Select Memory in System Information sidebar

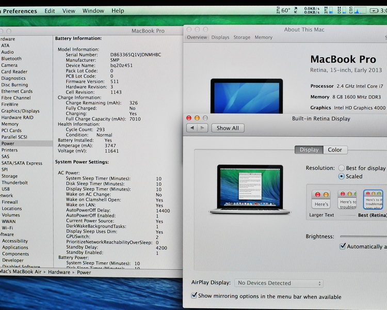pos(10,124)
